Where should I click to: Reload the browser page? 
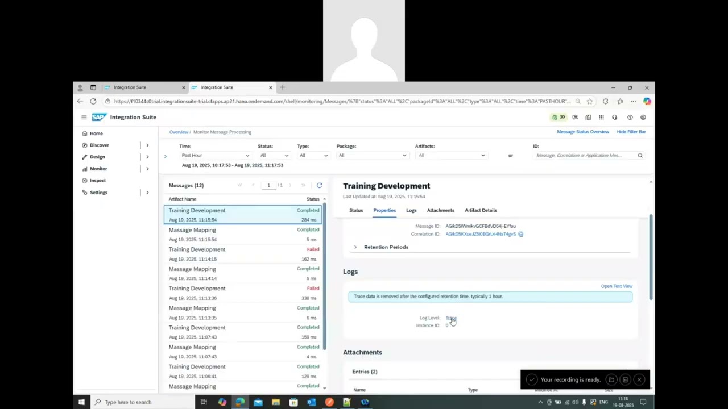93,101
